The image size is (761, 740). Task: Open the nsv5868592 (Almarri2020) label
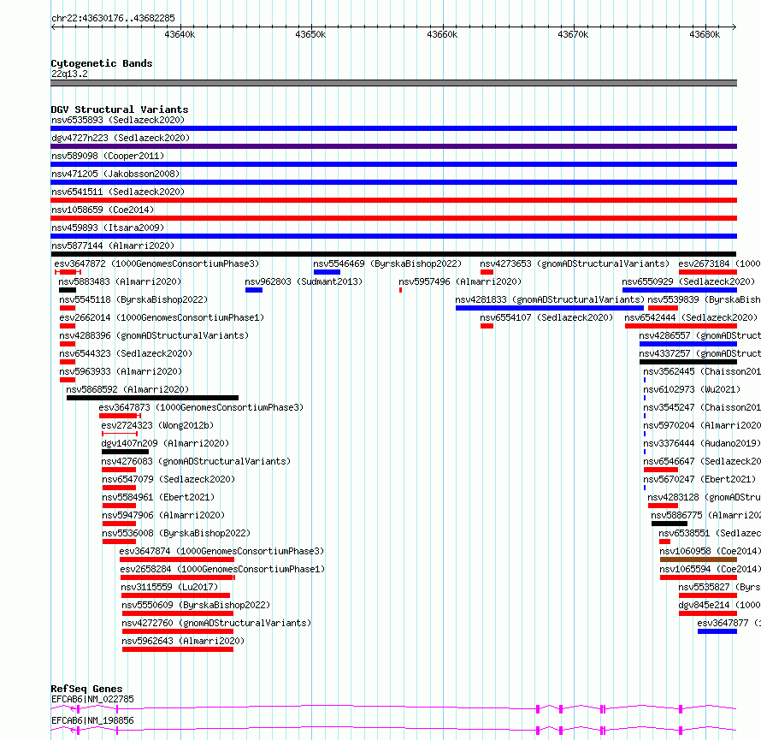[x=127, y=389]
